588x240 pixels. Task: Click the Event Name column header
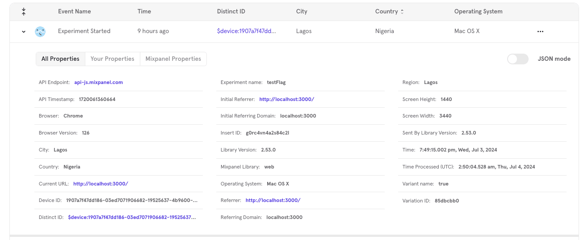[74, 12]
